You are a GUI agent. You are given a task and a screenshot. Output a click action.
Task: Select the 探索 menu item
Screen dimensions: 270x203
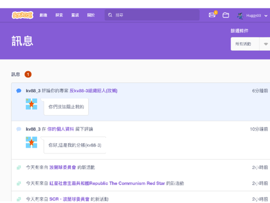(x=59, y=15)
